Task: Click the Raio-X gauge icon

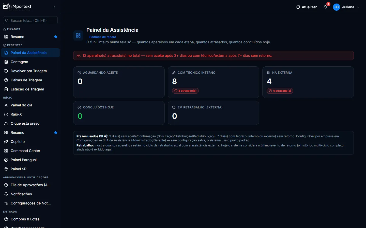Action: click(6, 114)
